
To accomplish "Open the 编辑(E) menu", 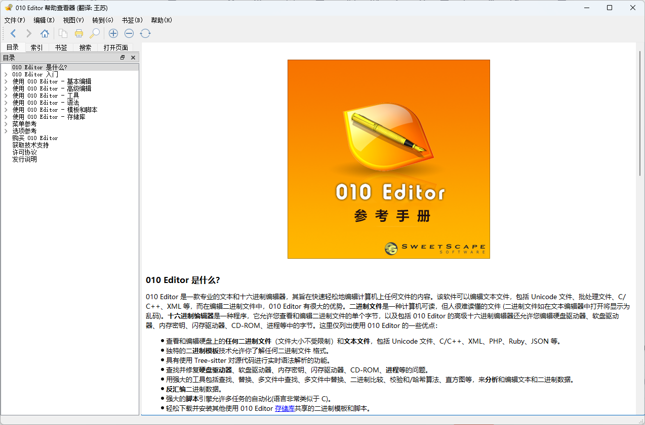I will click(44, 20).
